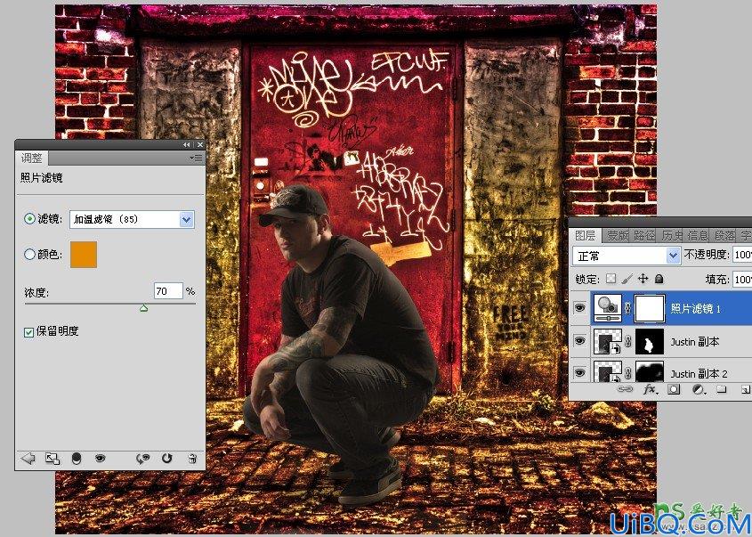752x537 pixels.
Task: Click the Justin 副本 layer mask thumbnail
Action: pyautogui.click(x=650, y=341)
